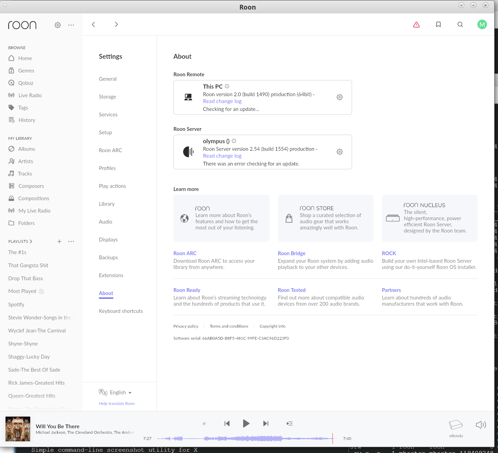Click the volume speaker icon
This screenshot has width=498, height=453.
(x=480, y=425)
